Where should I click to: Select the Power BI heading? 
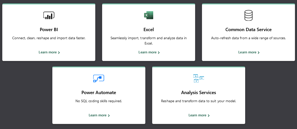point(49,30)
